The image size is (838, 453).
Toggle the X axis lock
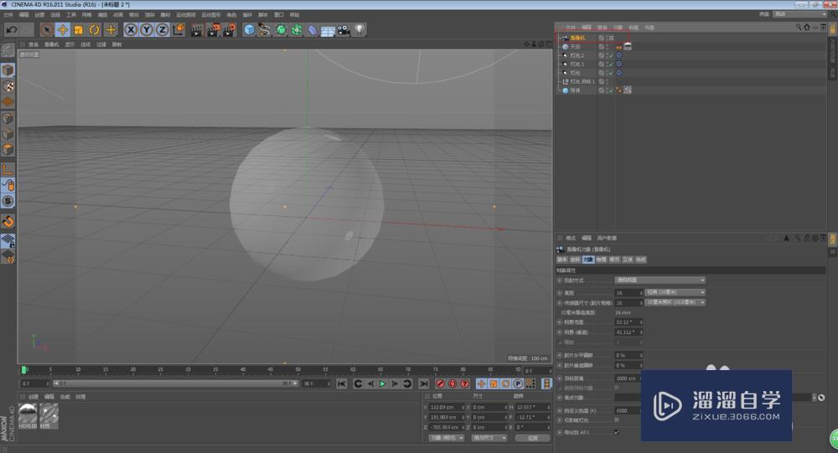tap(131, 30)
